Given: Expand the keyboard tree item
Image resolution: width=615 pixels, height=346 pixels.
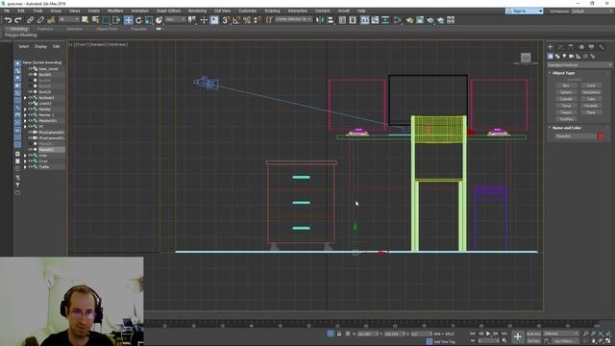Looking at the screenshot, I should coord(25,98).
